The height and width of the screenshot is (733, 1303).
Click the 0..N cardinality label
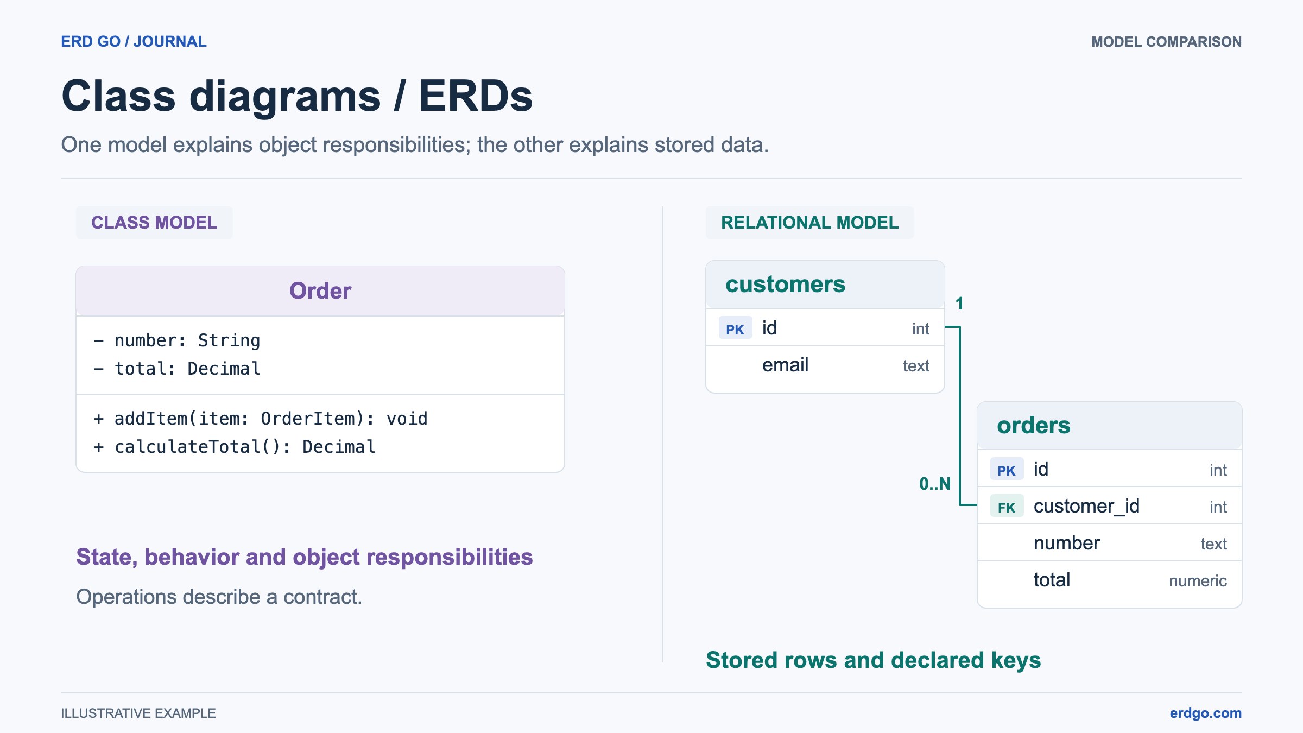(935, 484)
